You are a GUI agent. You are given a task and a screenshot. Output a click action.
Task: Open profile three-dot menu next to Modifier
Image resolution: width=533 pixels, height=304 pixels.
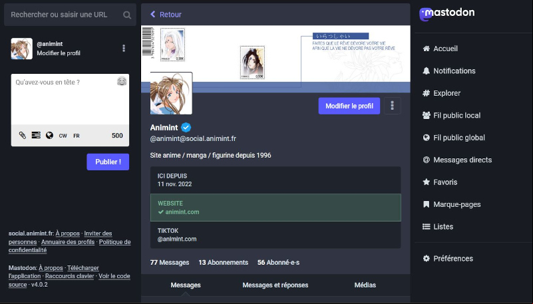[393, 106]
